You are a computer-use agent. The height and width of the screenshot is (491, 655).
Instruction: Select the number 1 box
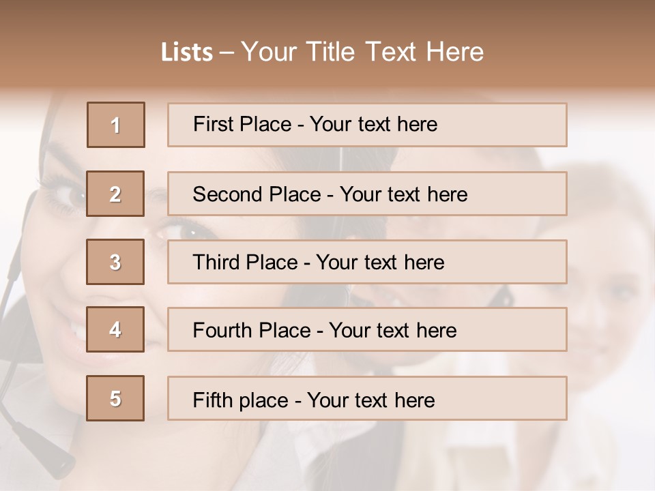pos(116,125)
